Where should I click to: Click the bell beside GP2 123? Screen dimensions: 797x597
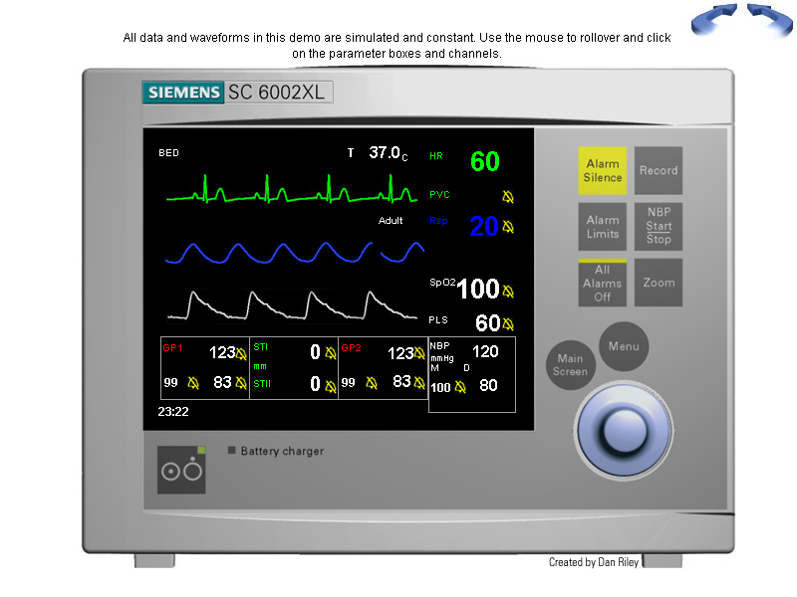419,353
